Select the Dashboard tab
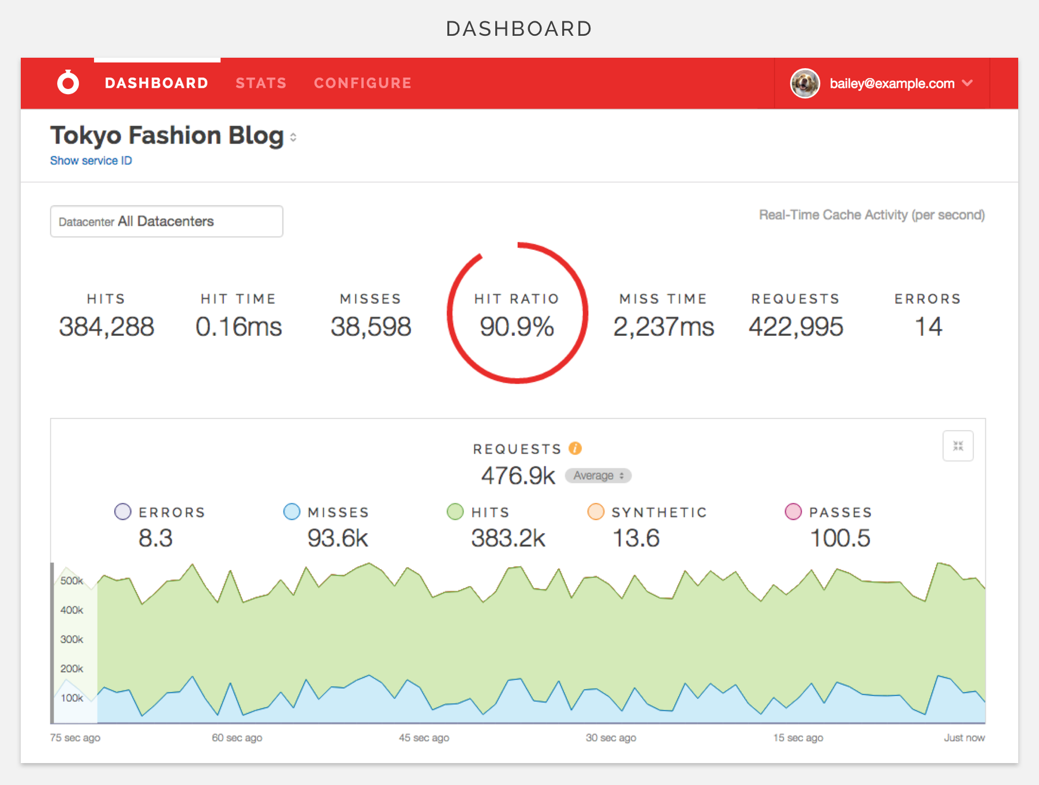This screenshot has width=1039, height=785. (x=156, y=83)
